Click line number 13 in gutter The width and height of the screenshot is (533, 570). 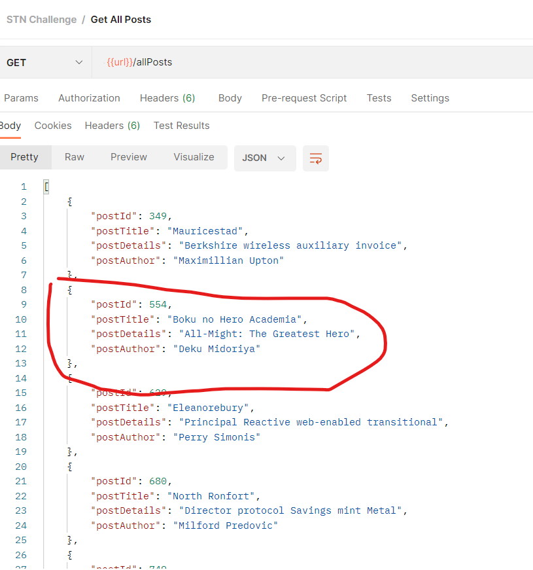pyautogui.click(x=21, y=363)
